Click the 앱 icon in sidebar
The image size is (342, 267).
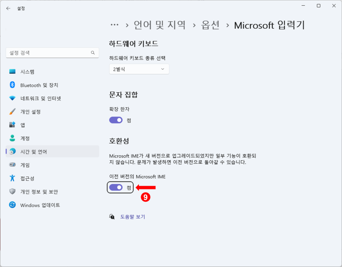12,125
